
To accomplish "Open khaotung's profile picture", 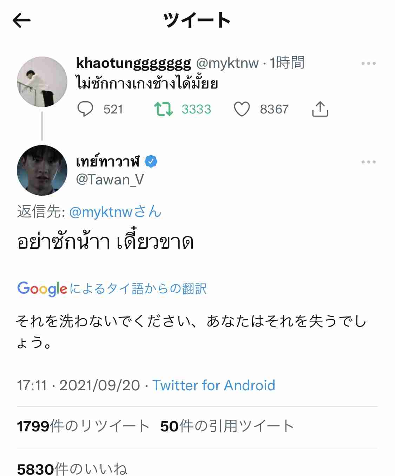I will [x=42, y=82].
